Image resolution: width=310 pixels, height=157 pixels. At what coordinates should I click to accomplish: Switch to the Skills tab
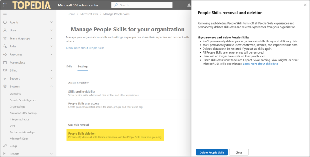coord(69,67)
